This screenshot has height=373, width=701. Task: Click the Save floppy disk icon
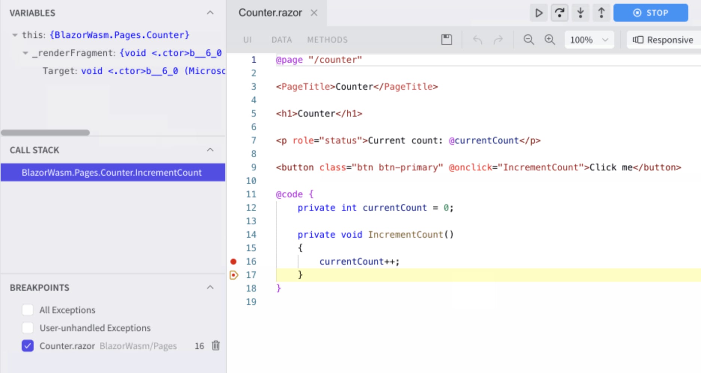pyautogui.click(x=446, y=40)
